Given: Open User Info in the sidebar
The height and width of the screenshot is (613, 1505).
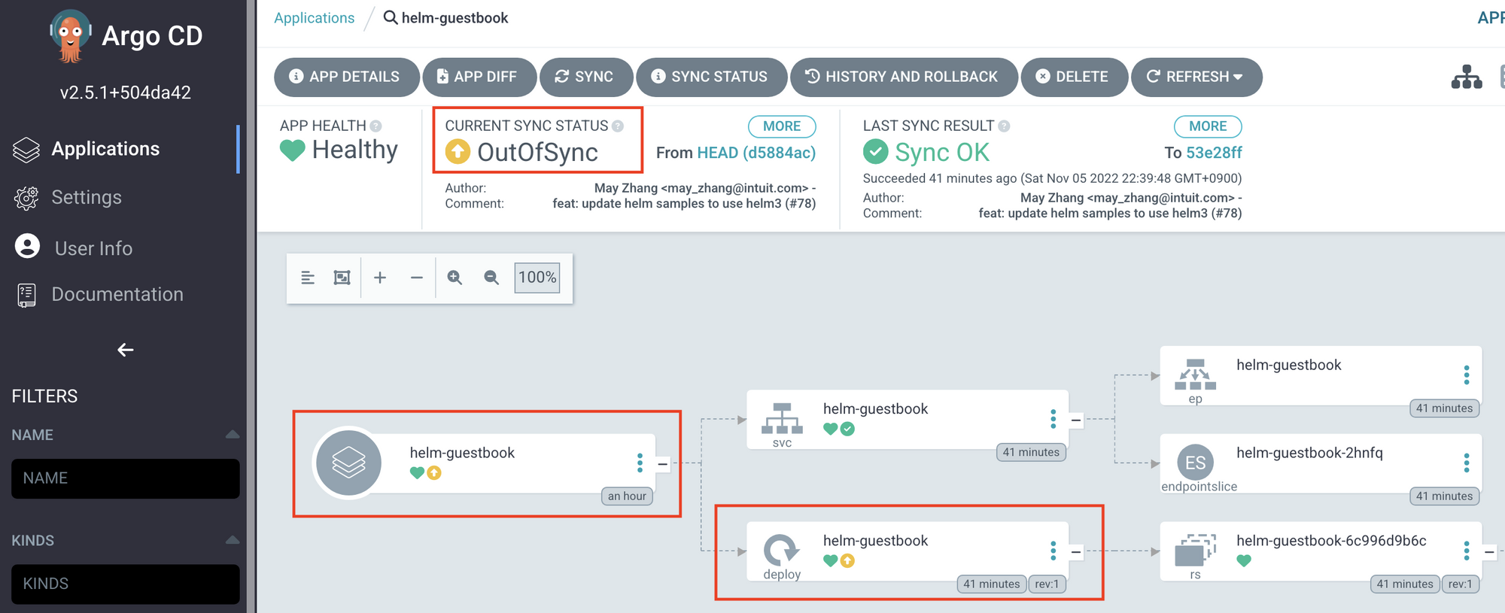Looking at the screenshot, I should (x=93, y=248).
